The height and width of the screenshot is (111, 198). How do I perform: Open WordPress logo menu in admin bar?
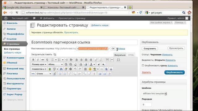(6, 18)
